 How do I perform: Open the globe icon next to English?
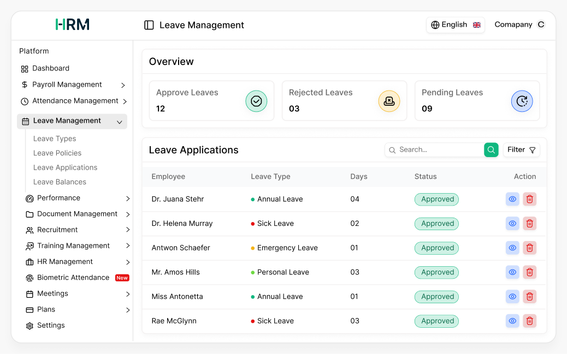click(x=435, y=25)
